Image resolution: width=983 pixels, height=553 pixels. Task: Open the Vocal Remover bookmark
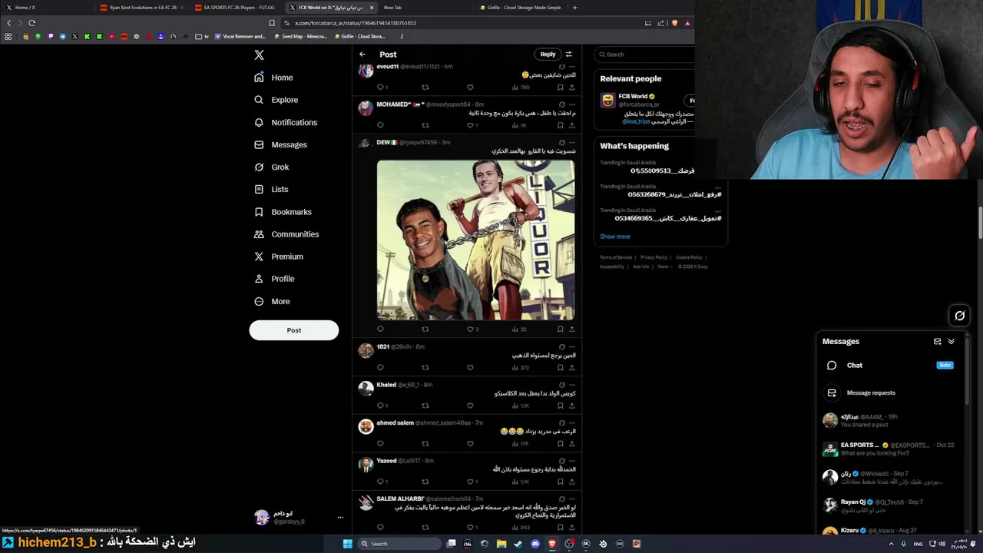tap(240, 36)
